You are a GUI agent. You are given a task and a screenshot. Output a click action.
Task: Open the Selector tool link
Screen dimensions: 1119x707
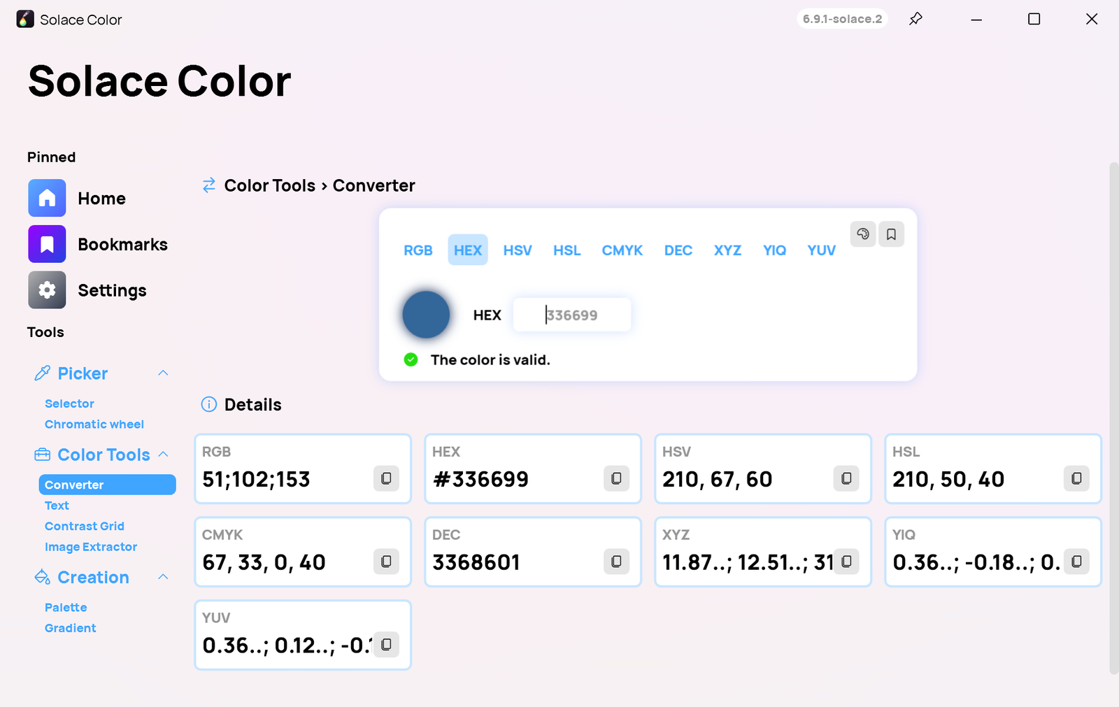(x=69, y=404)
